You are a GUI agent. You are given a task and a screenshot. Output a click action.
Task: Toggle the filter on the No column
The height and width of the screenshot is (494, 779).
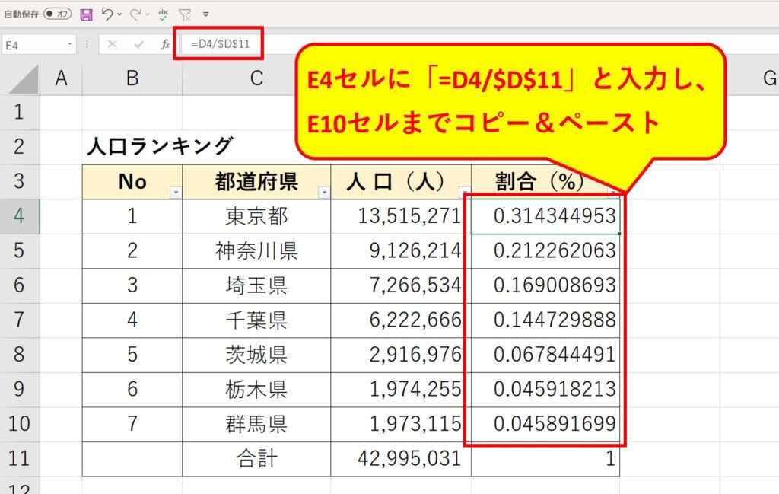click(x=175, y=192)
